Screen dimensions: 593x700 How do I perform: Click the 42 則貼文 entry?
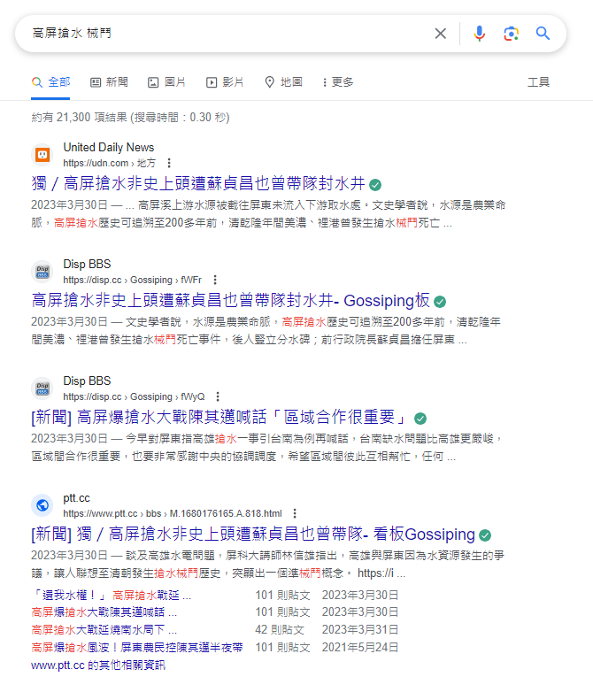click(x=280, y=630)
